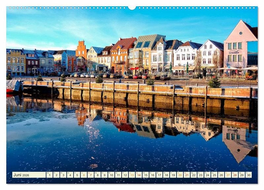Click day 23 in the calendar strip
This screenshot has height=190, width=264.
click(201, 175)
